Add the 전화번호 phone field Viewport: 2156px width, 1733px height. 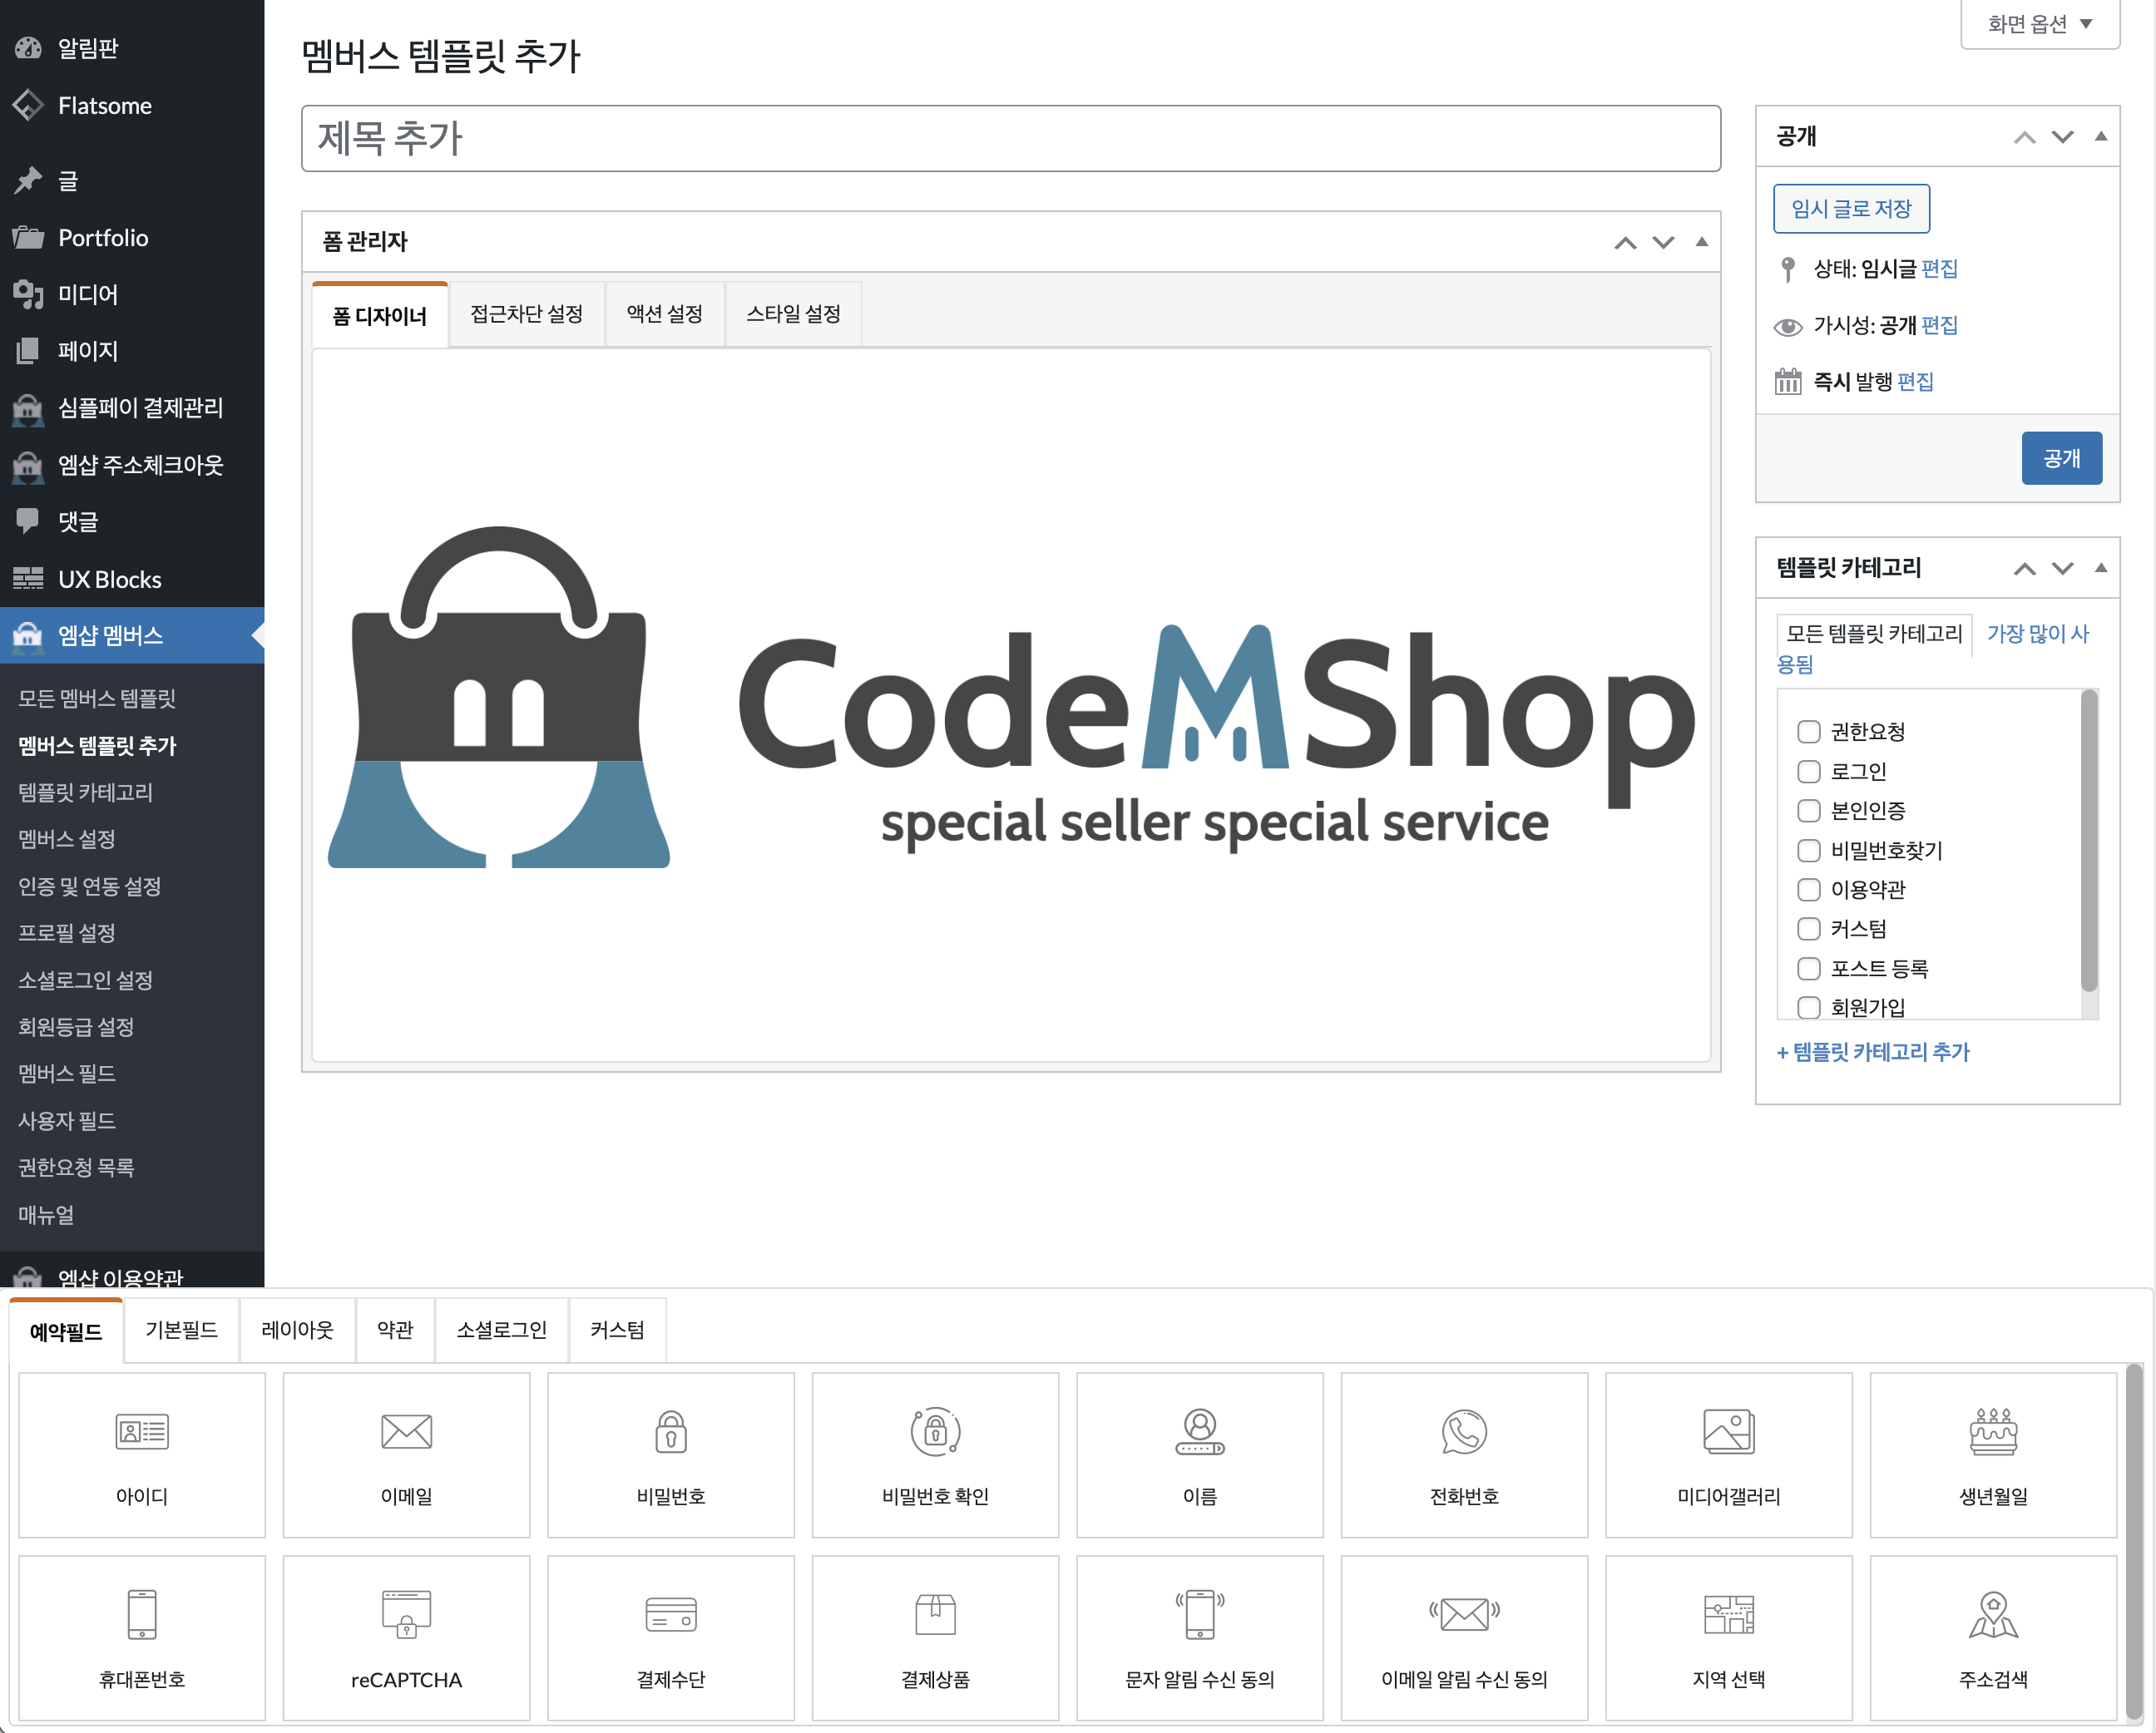click(x=1464, y=1454)
